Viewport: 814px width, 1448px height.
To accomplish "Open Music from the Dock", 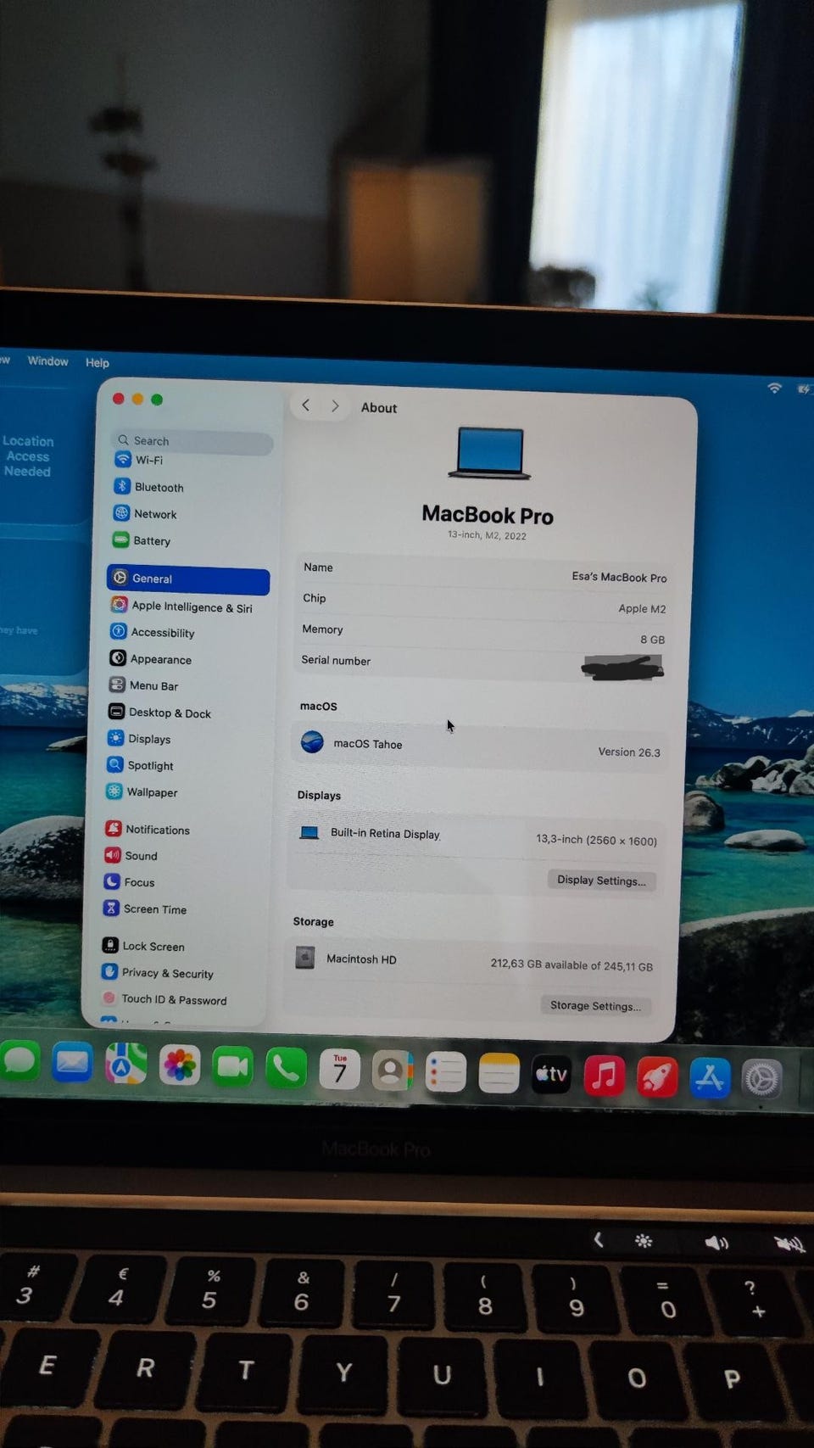I will [604, 1076].
